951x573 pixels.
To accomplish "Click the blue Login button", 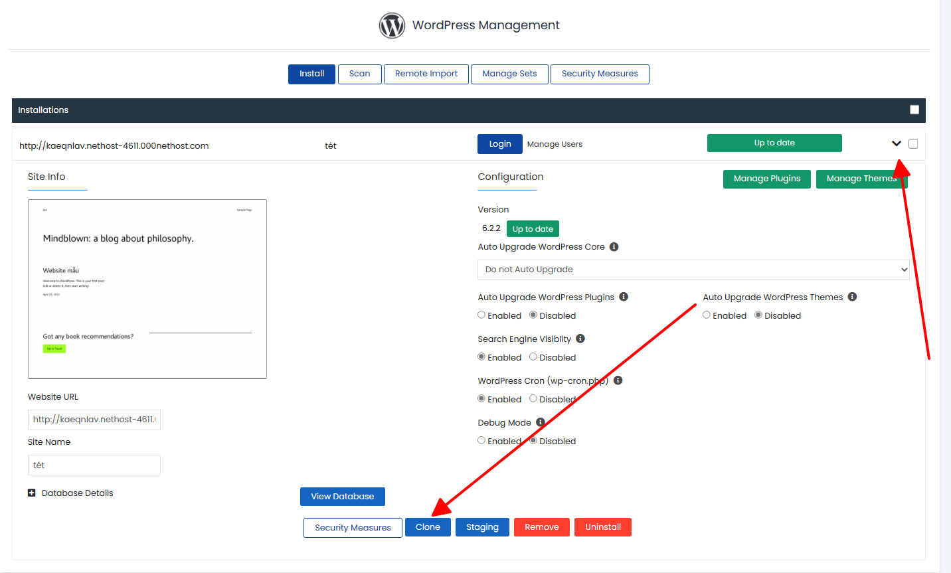I will point(500,144).
